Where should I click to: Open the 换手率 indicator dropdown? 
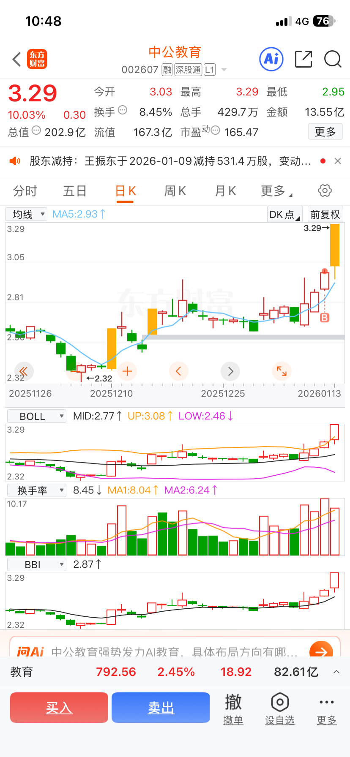(37, 490)
